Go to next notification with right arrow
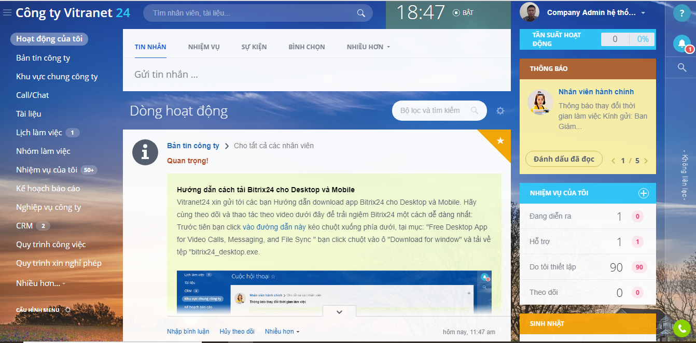Image resolution: width=696 pixels, height=343 pixels. click(x=646, y=161)
